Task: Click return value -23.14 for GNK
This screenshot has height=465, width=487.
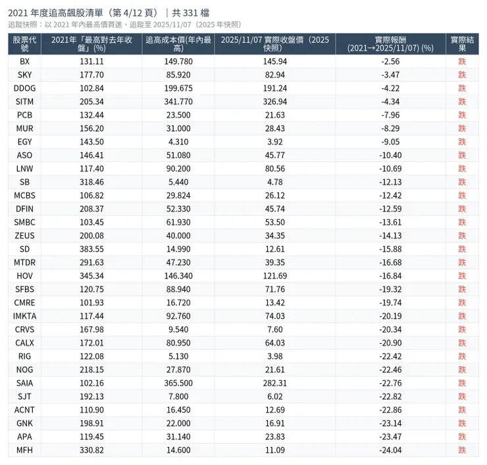Action: pyautogui.click(x=390, y=423)
